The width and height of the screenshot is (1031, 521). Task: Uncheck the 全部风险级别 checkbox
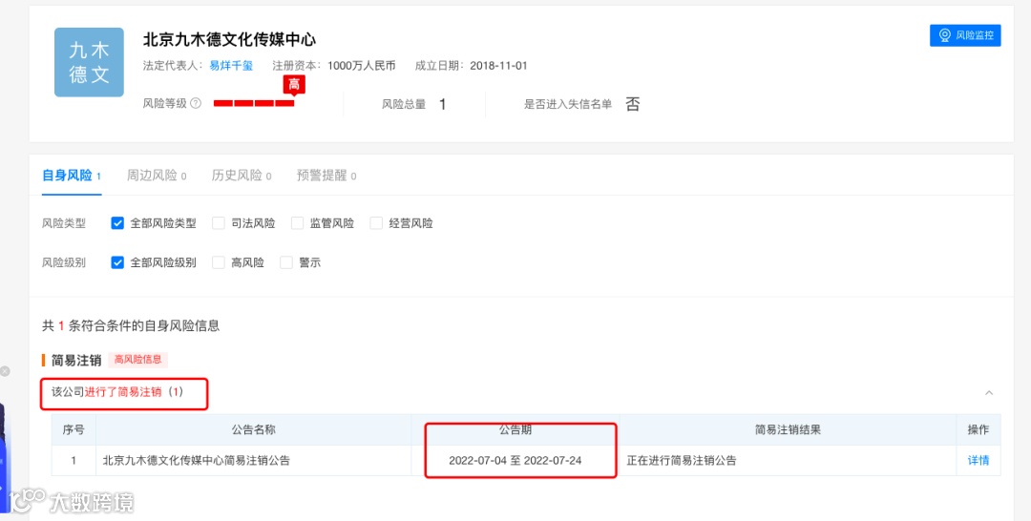point(117,262)
